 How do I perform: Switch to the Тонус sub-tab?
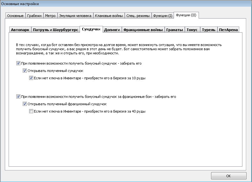[x=192, y=30]
